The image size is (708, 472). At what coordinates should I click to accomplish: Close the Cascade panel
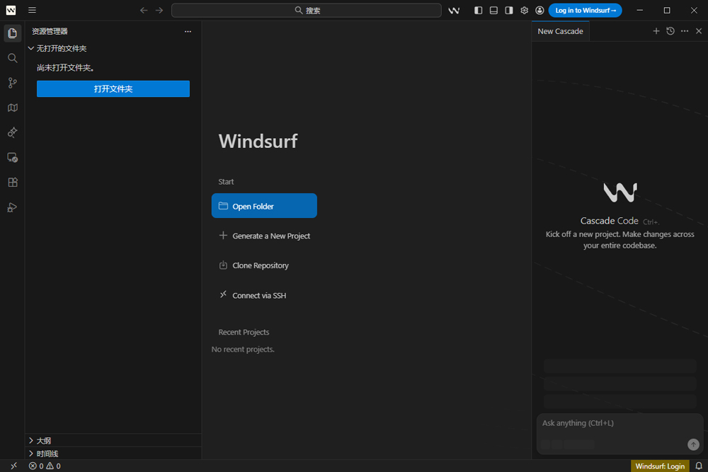tap(699, 30)
